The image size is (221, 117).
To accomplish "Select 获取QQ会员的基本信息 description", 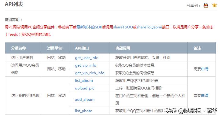I will (135, 65).
